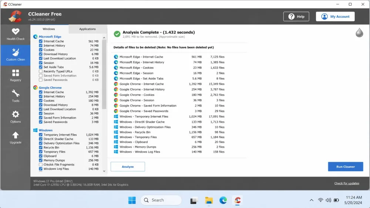Image resolution: width=370 pixels, height=208 pixels.
Task: Click the cleaning list scrollbar thumb
Action: [x=104, y=74]
